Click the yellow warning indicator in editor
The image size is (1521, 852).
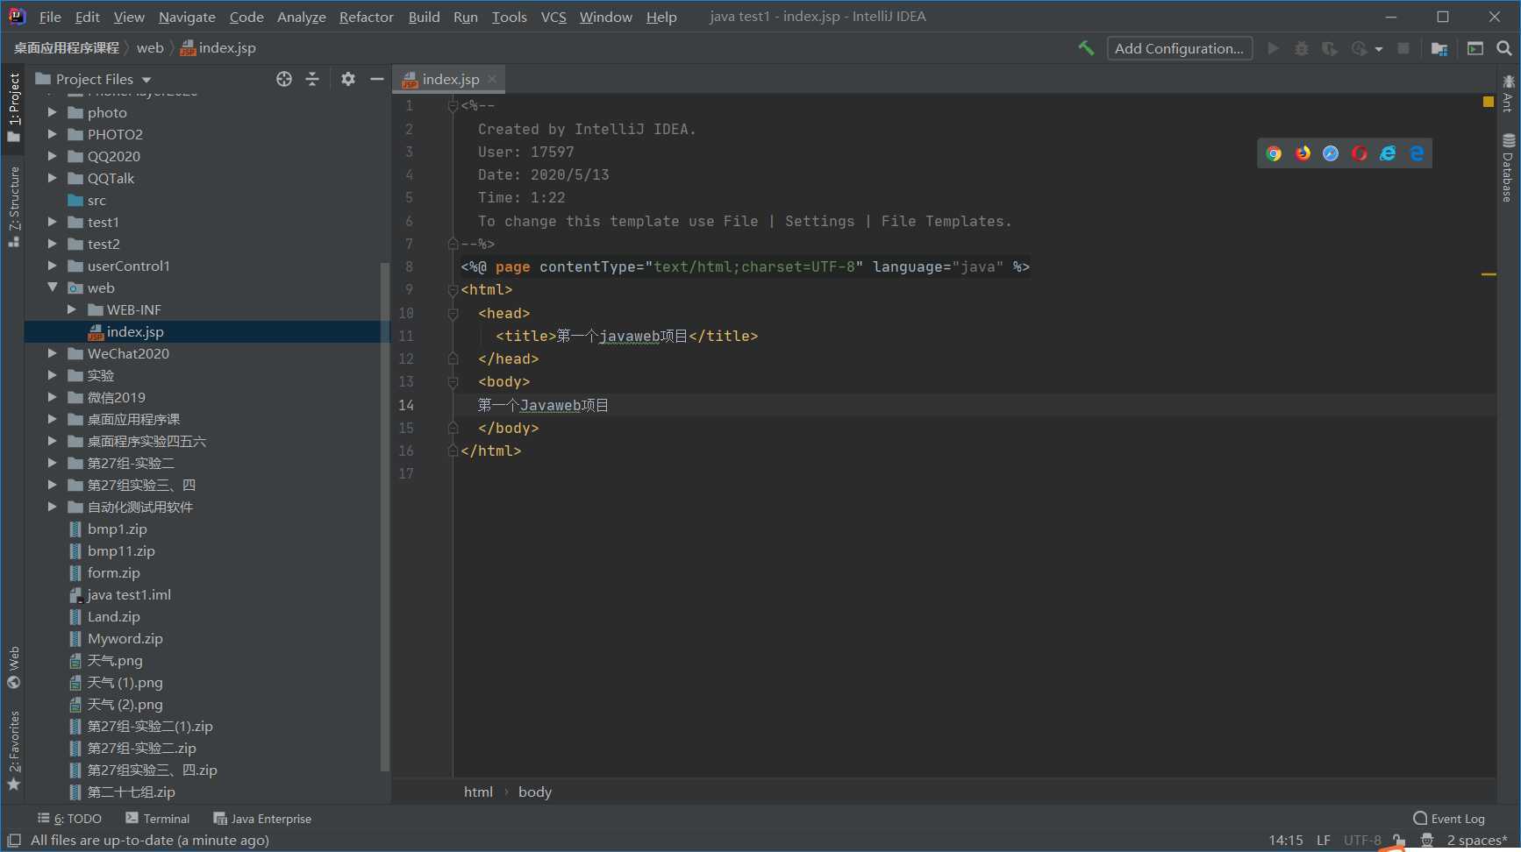point(1489,103)
